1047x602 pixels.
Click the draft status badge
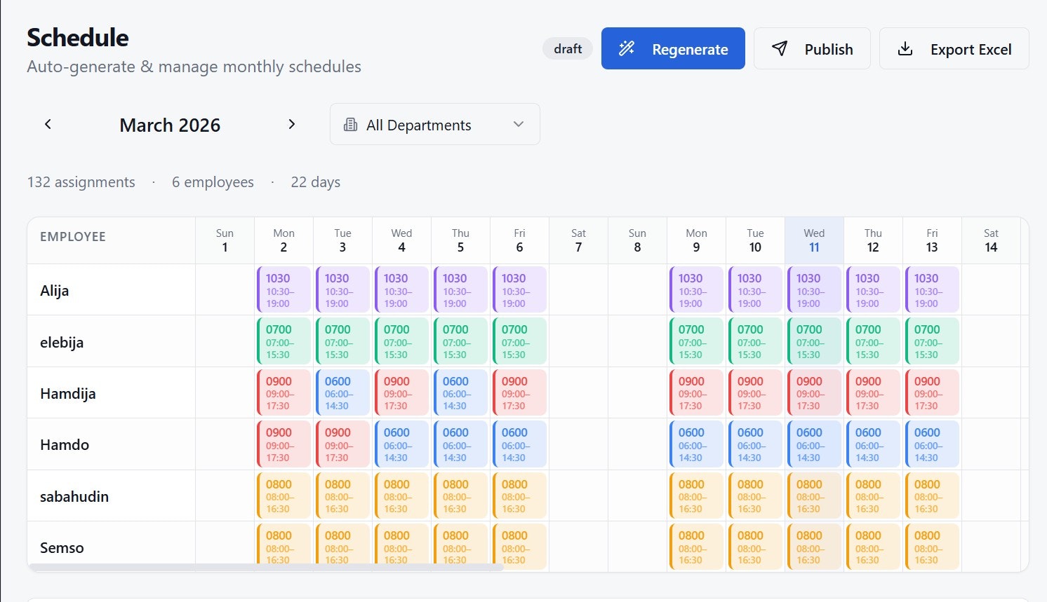click(568, 48)
